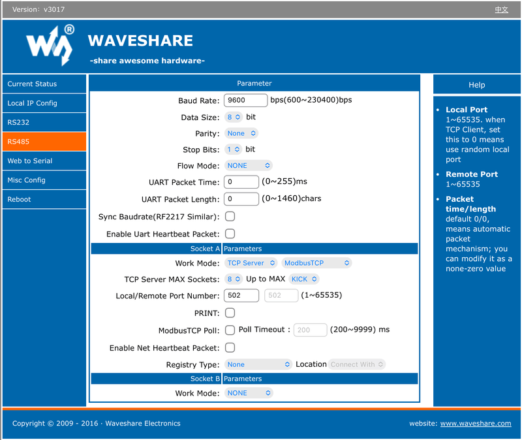Open the Location Connect With dropdown
This screenshot has width=522, height=440.
356,364
